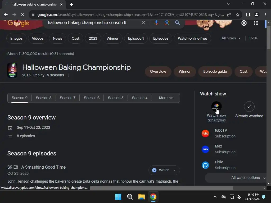Open the Google apps grid

(256, 23)
